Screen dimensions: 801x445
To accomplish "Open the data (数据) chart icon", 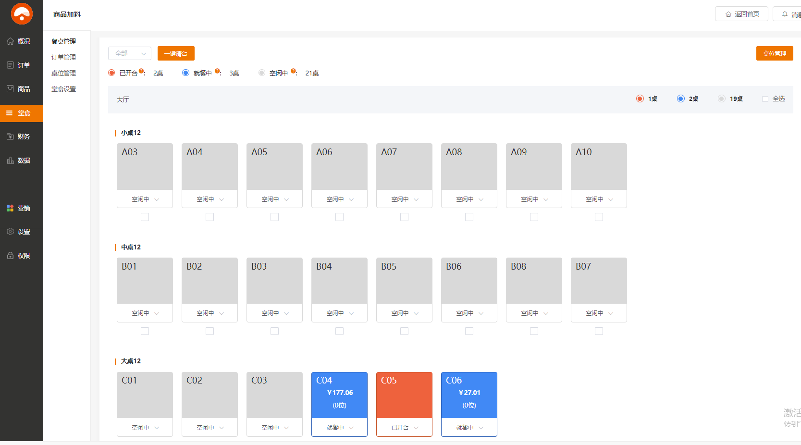I will [10, 161].
